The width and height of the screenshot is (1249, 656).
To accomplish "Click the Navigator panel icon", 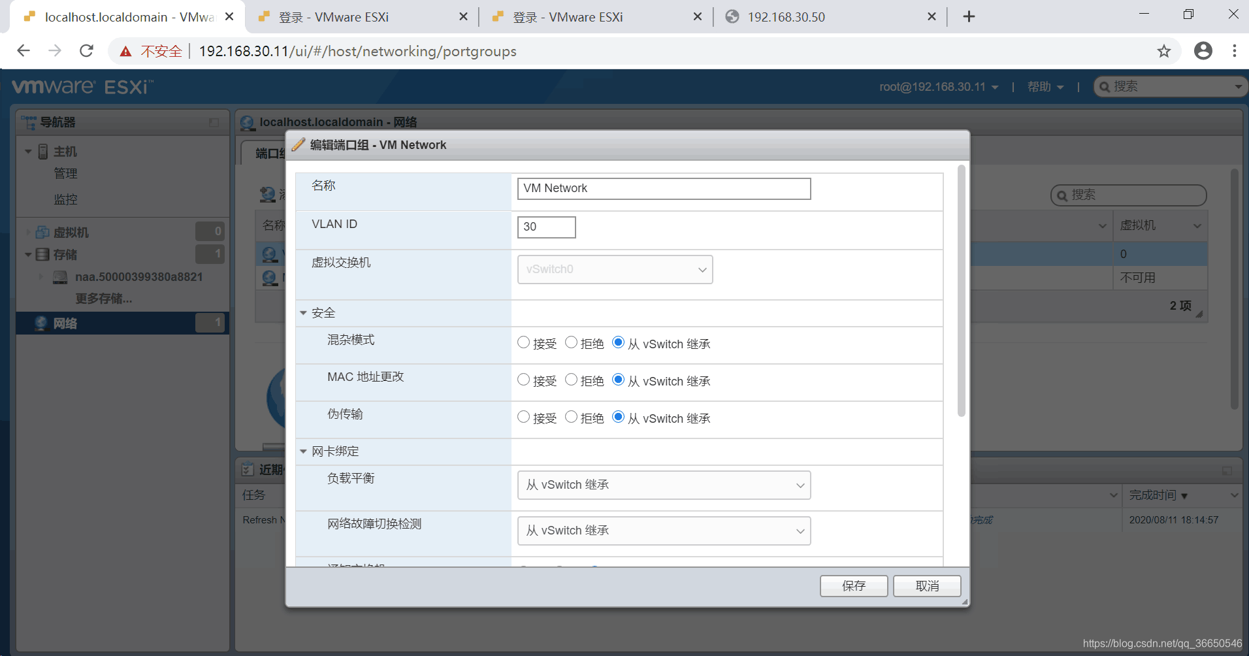I will click(28, 122).
